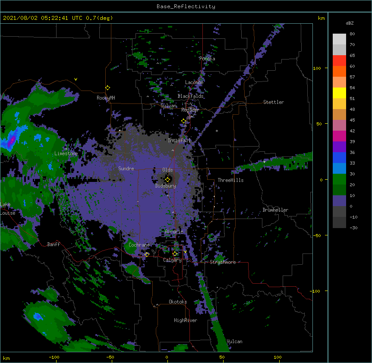
Task: Select the Olds label
Action: click(167, 170)
